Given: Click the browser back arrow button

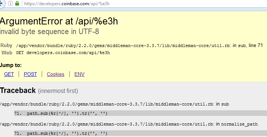Looking at the screenshot, I should pos(1,4).
